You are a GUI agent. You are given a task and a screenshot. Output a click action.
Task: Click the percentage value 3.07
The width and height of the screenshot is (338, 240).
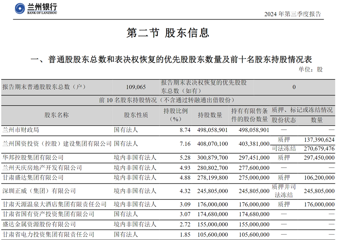[185, 214]
